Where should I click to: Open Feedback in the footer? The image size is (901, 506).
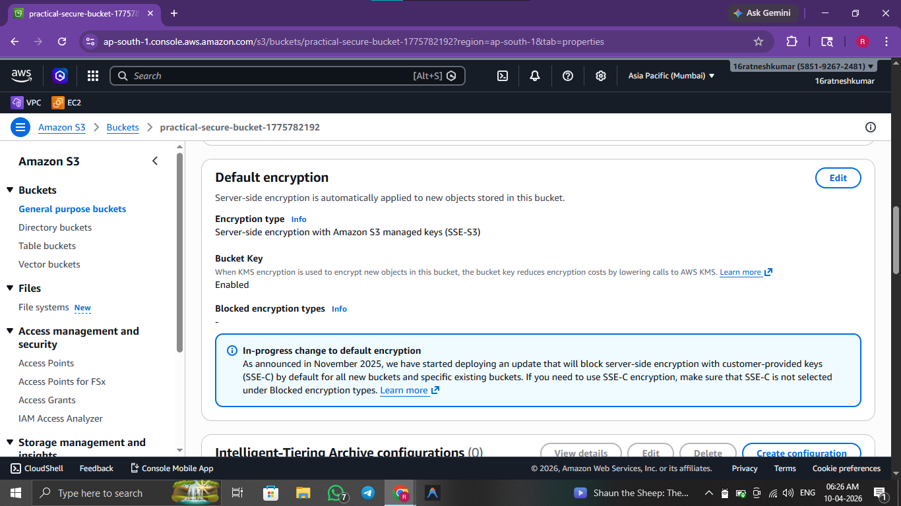96,468
